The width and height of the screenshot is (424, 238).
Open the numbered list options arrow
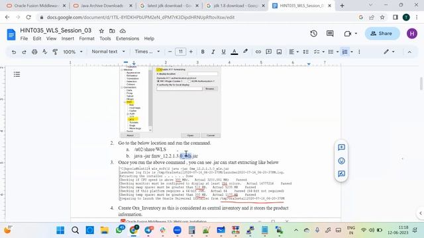tap(352, 52)
